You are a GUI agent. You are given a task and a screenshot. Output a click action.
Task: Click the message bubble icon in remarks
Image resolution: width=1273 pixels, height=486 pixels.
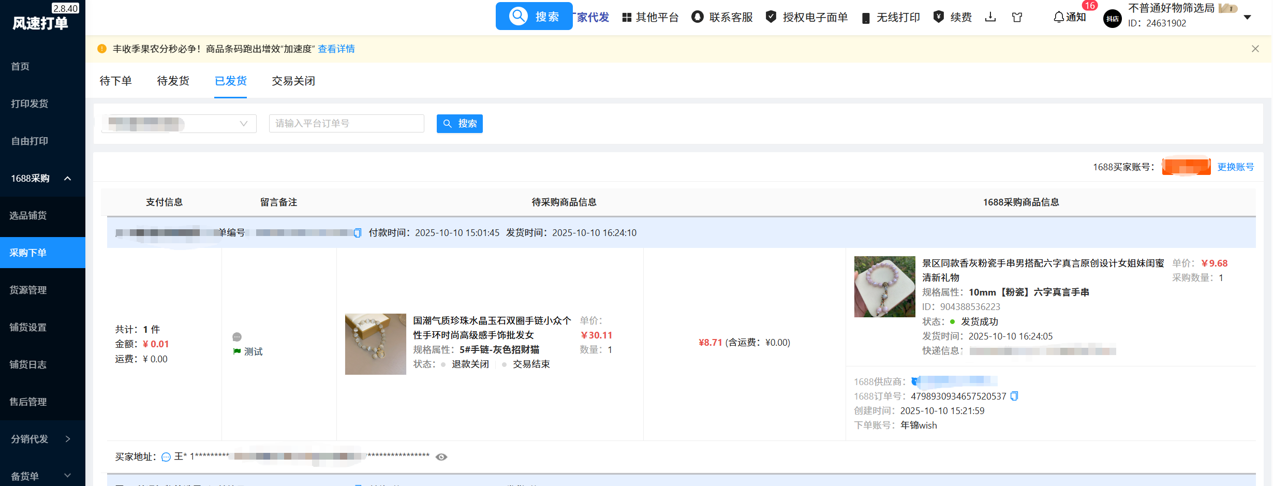237,337
